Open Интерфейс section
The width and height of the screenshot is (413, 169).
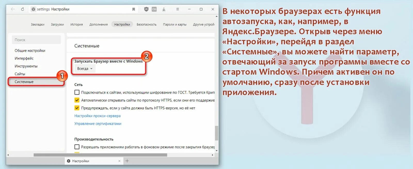pyautogui.click(x=24, y=58)
